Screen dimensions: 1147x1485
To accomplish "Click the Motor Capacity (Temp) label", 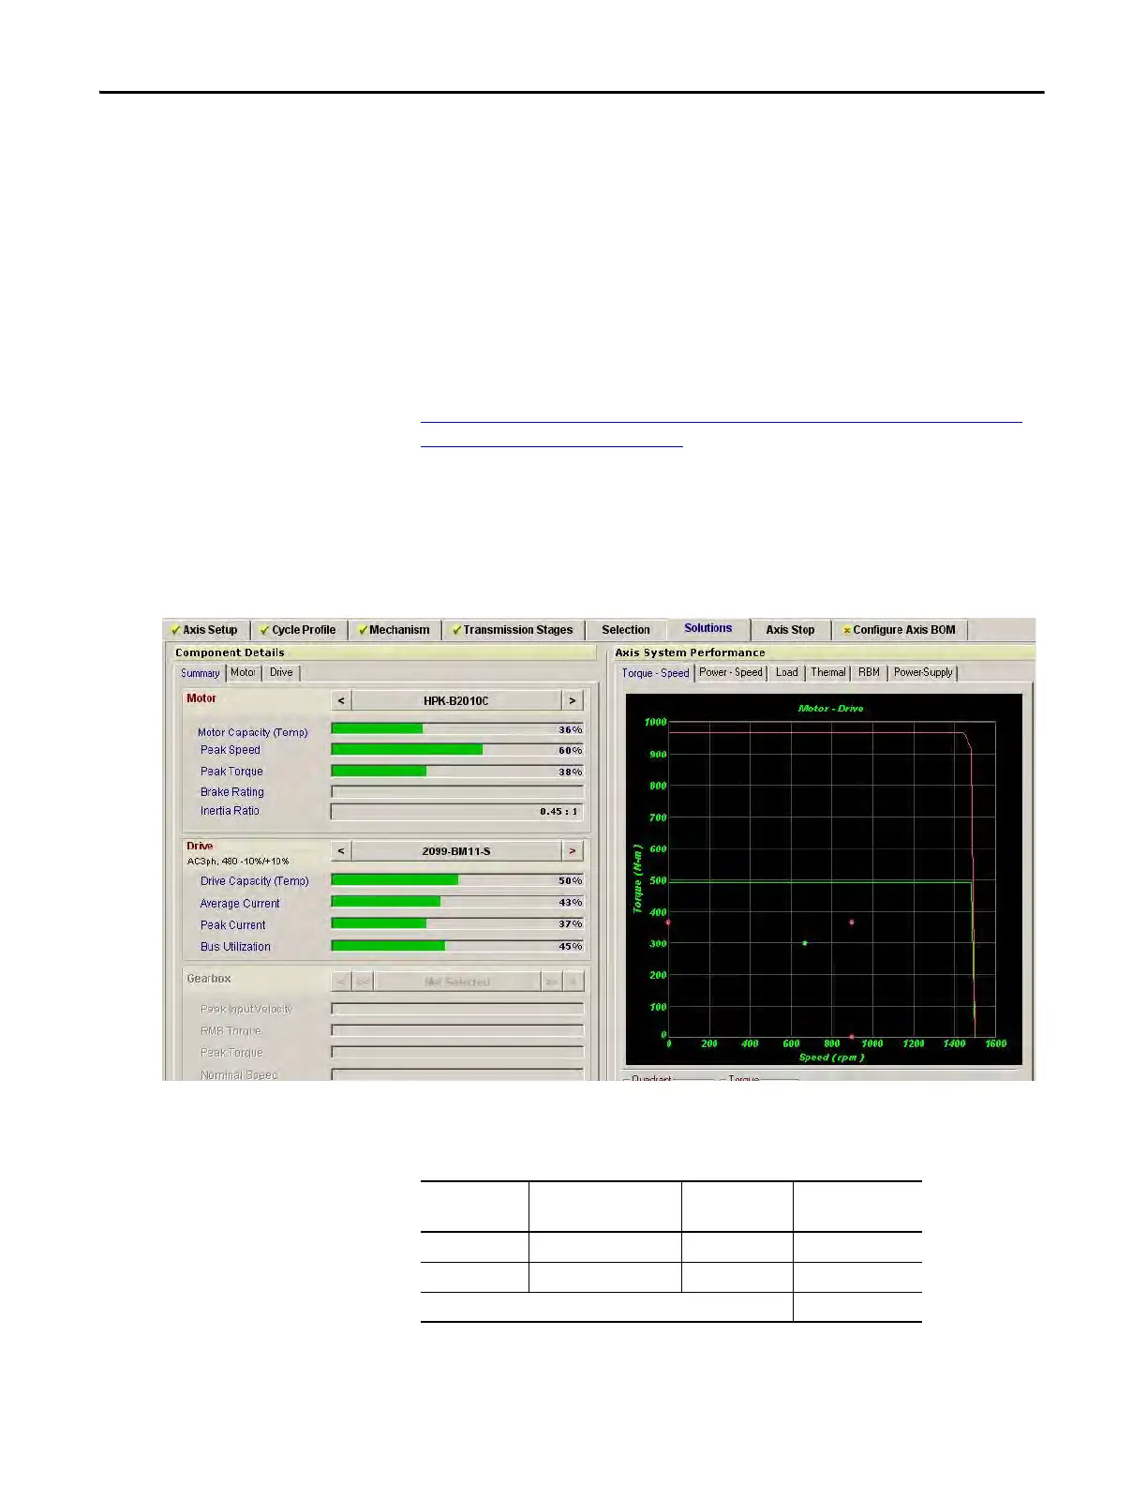I will [252, 732].
